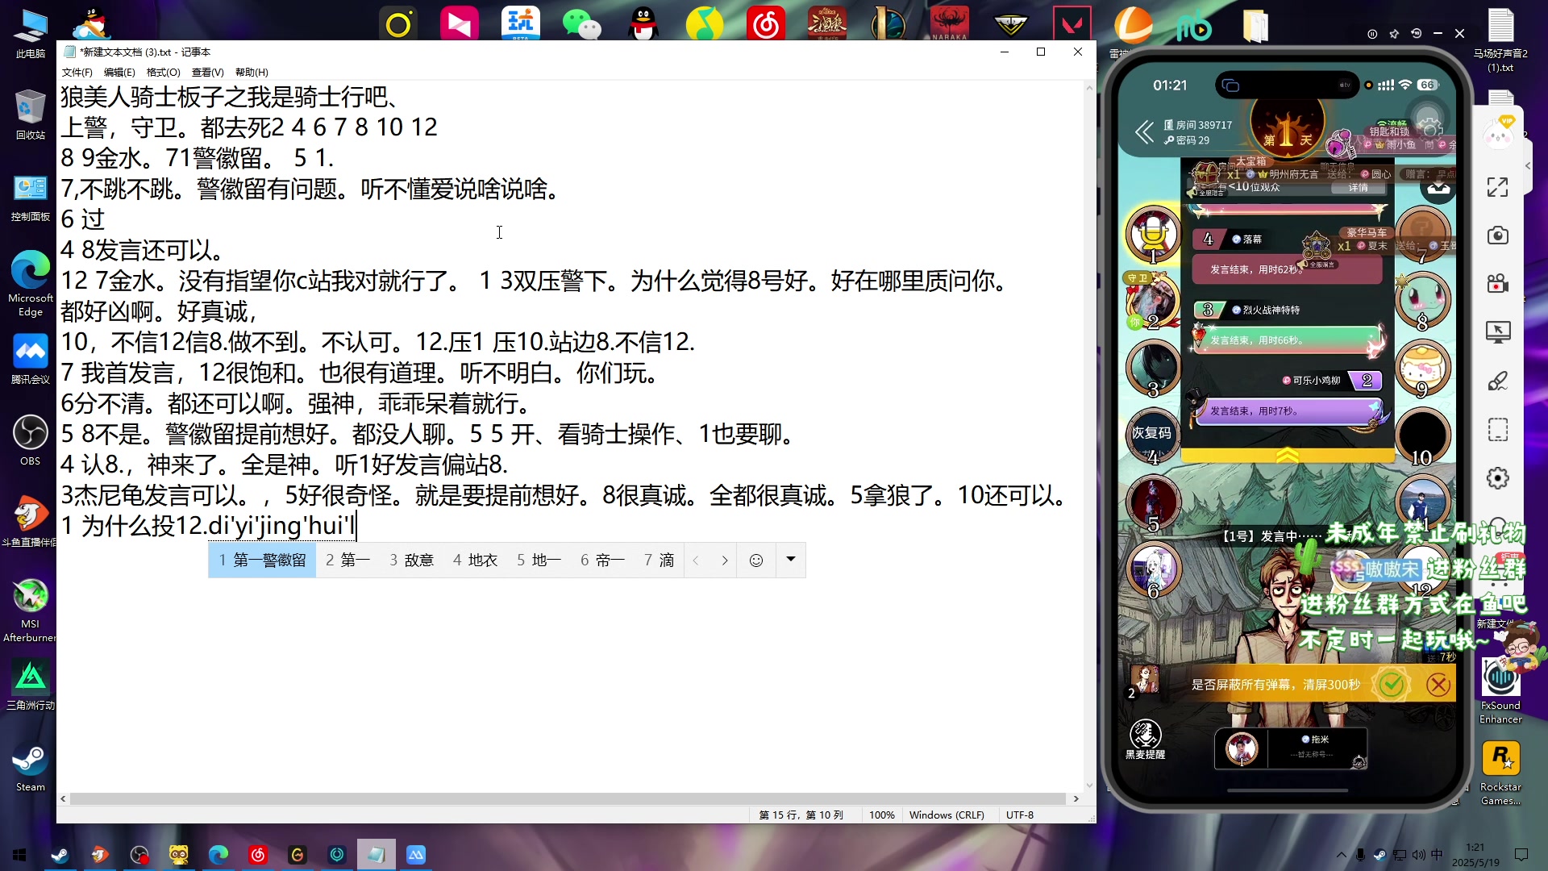
Task: Click the mirror window fullscreen icon
Action: [x=1497, y=187]
